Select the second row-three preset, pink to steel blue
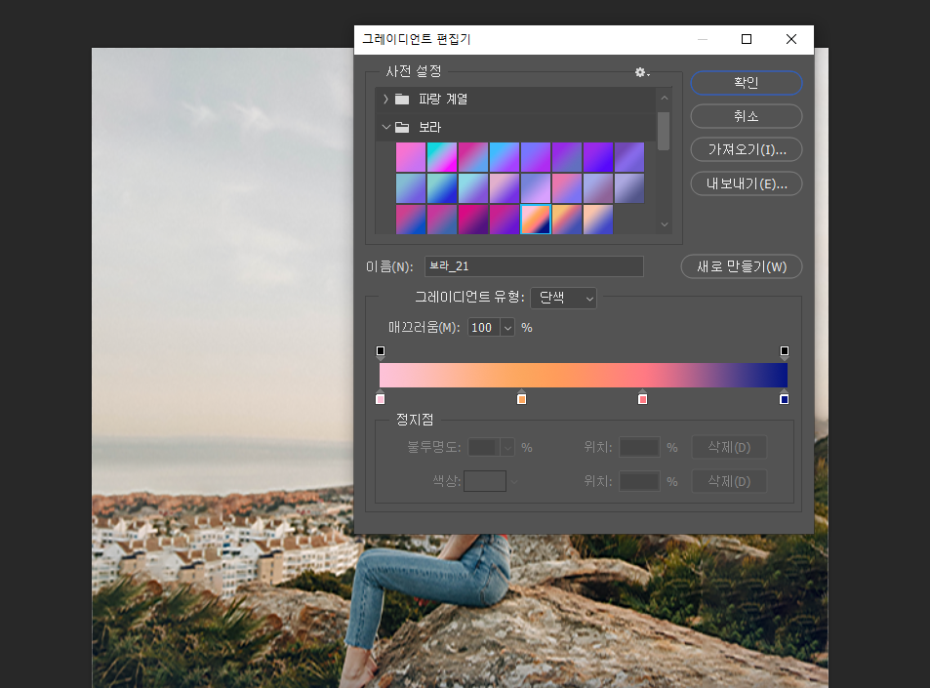The width and height of the screenshot is (930, 688). (442, 220)
